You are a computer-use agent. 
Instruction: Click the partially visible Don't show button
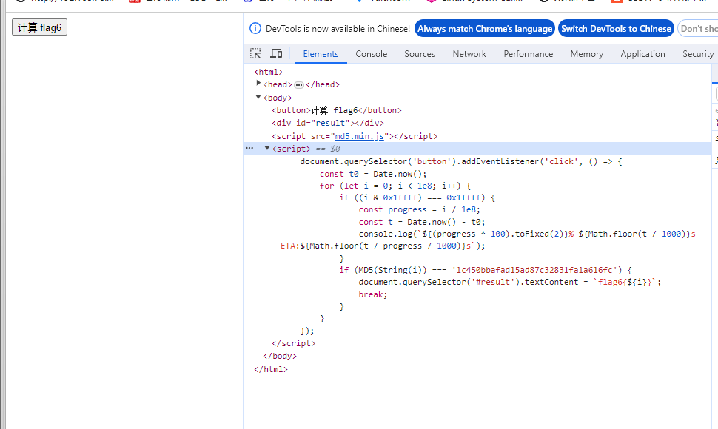tap(698, 28)
